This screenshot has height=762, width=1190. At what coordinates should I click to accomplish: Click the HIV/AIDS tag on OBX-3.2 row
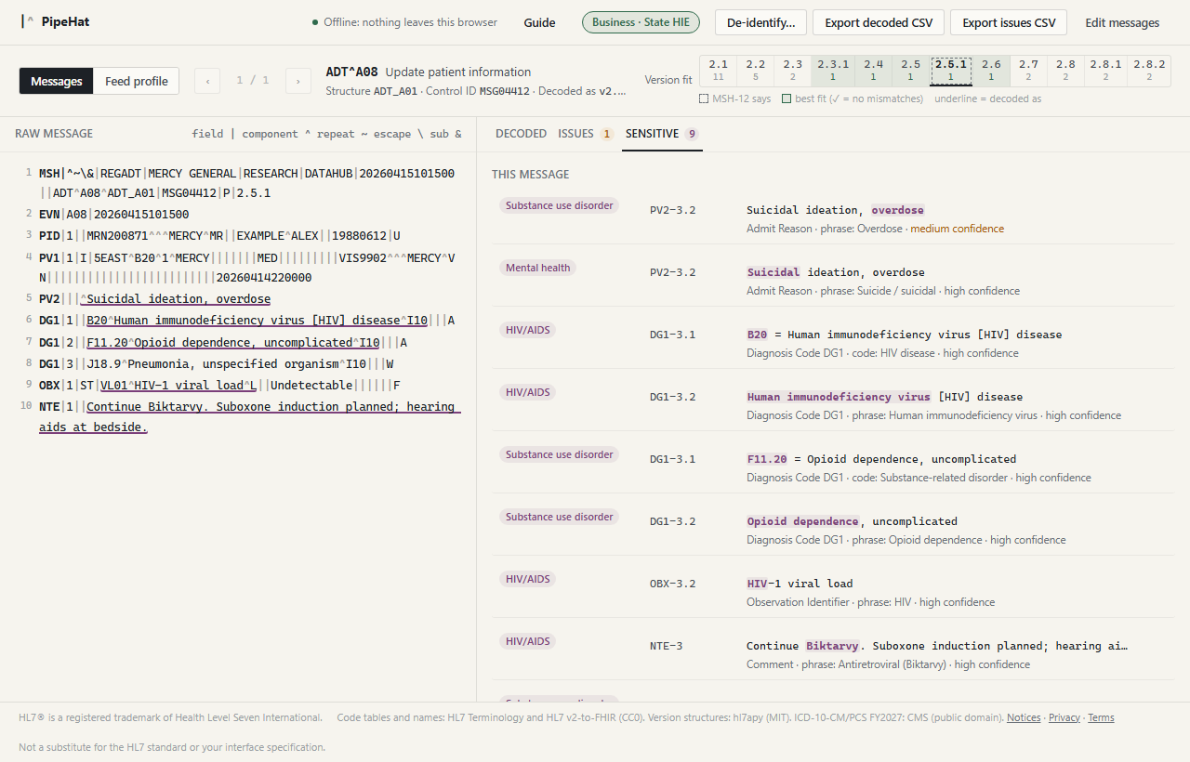[527, 579]
